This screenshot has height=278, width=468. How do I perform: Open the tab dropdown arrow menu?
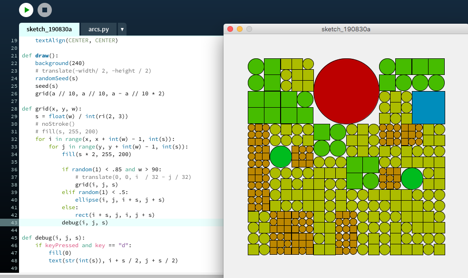[122, 29]
